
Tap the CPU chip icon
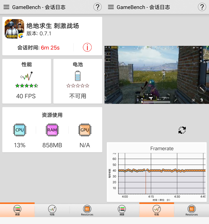(20, 130)
